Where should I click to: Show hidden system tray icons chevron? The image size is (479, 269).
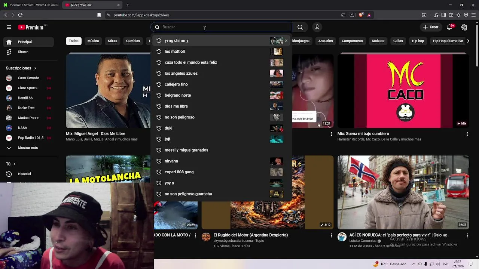click(414, 264)
